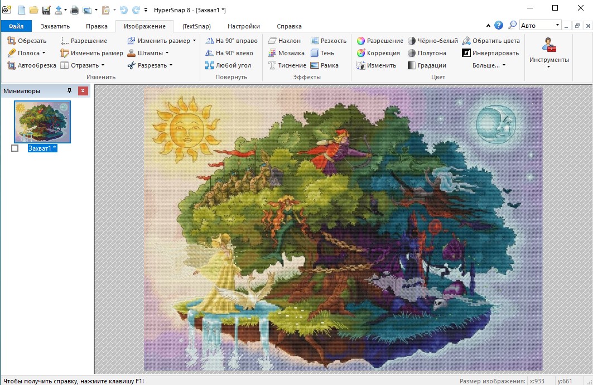
Task: Switch to the Настройки tab
Action: [x=244, y=26]
